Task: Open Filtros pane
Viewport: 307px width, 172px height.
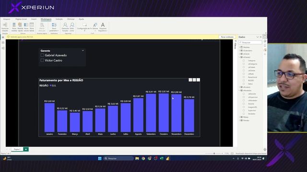Action: (x=236, y=44)
